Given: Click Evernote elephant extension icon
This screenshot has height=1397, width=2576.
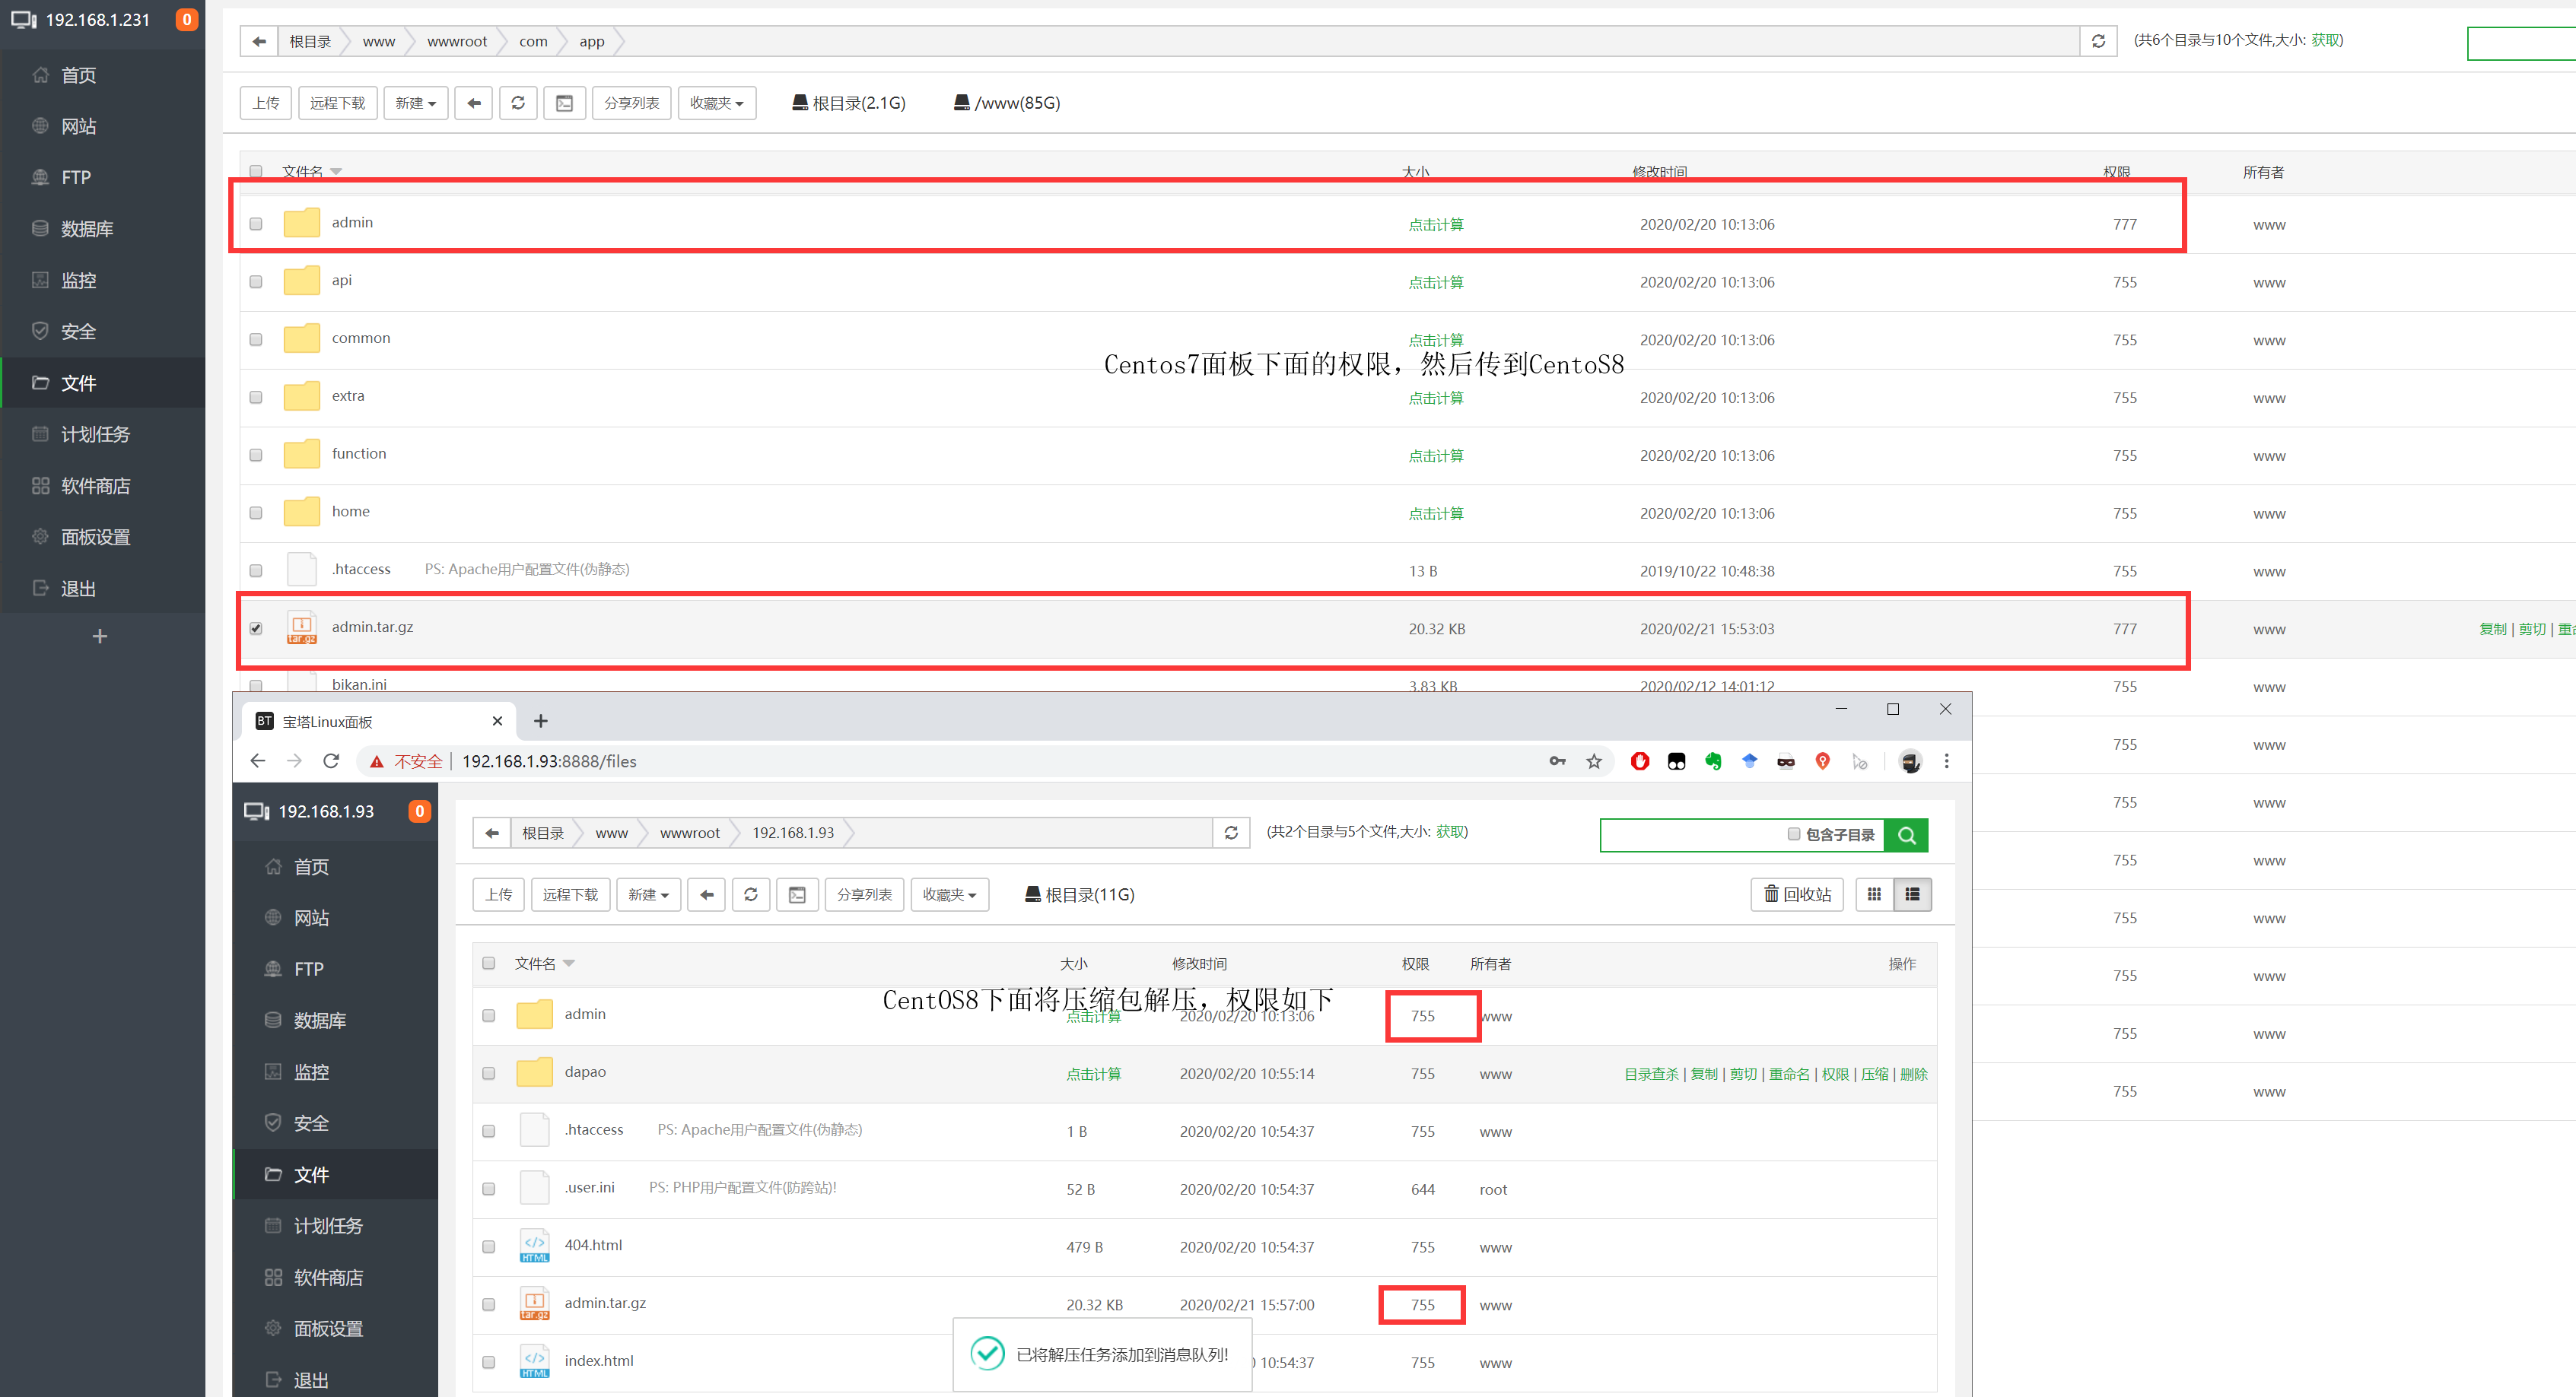Looking at the screenshot, I should tap(1713, 761).
